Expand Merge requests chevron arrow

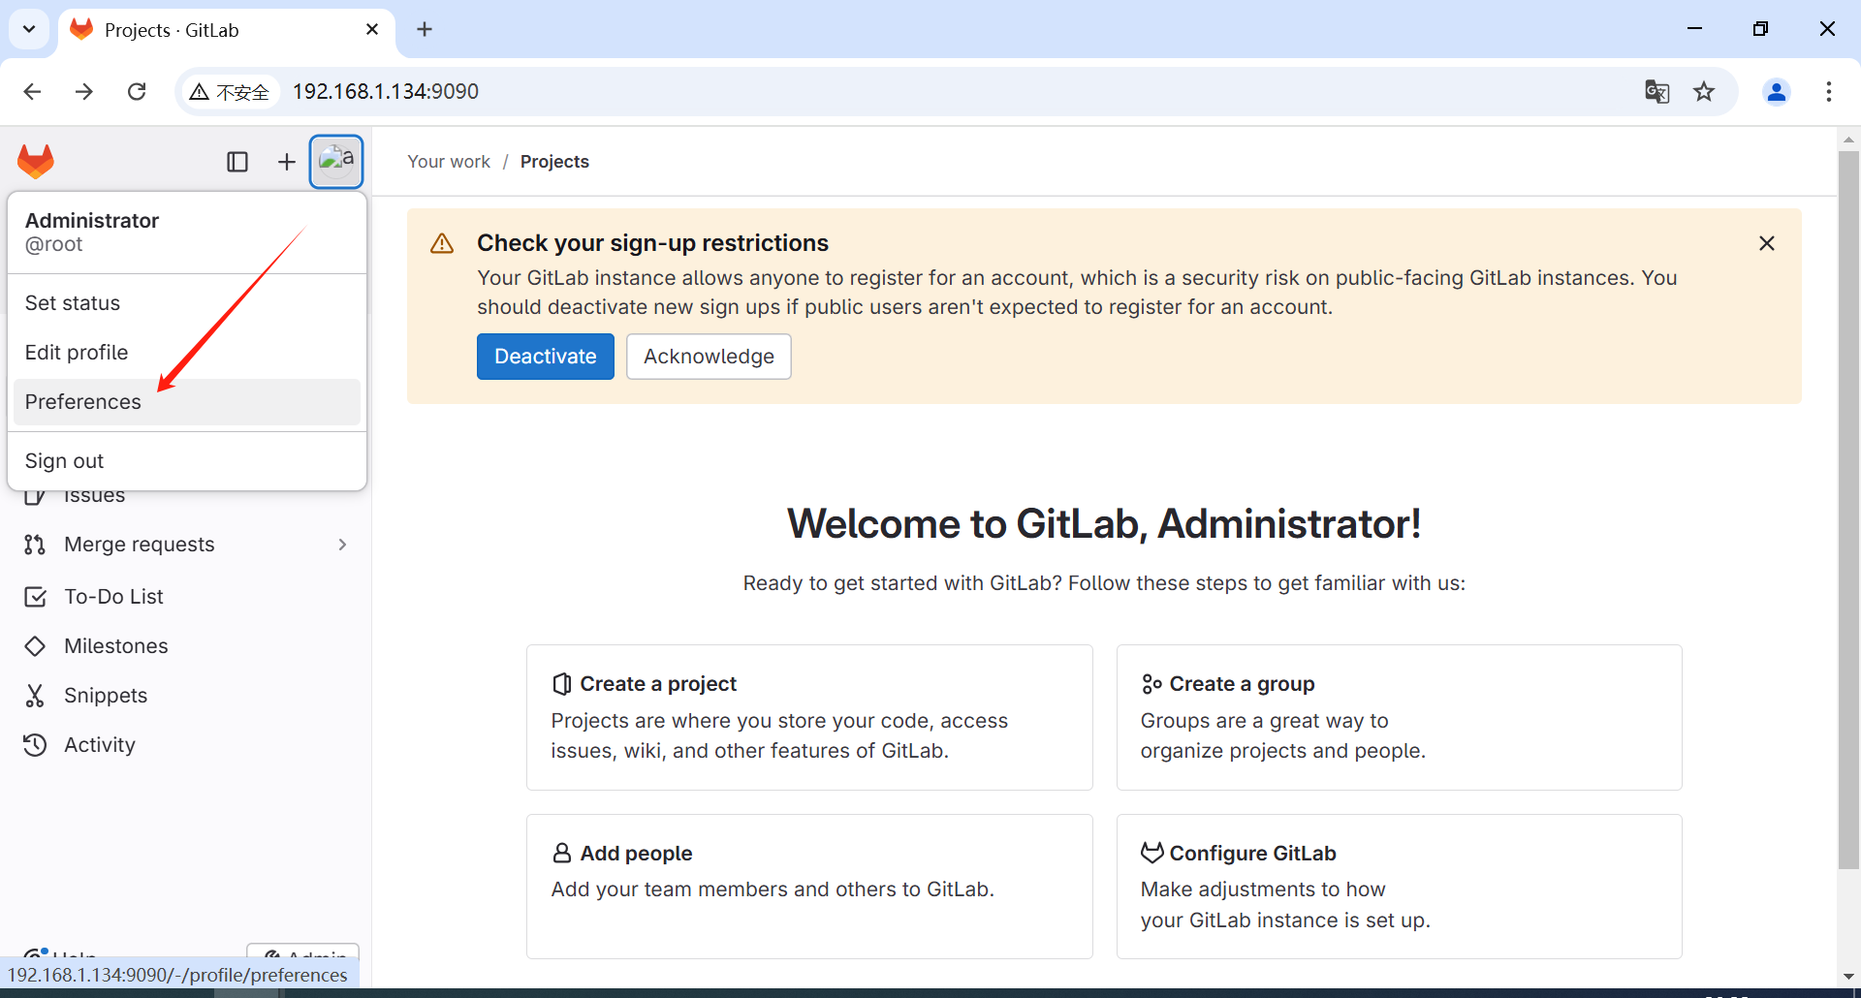pyautogui.click(x=342, y=545)
